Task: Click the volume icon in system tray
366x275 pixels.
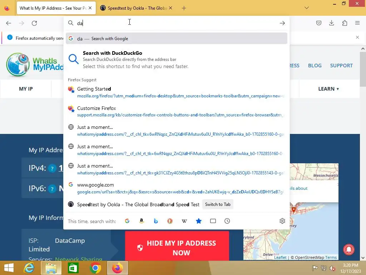Action: 332,268
